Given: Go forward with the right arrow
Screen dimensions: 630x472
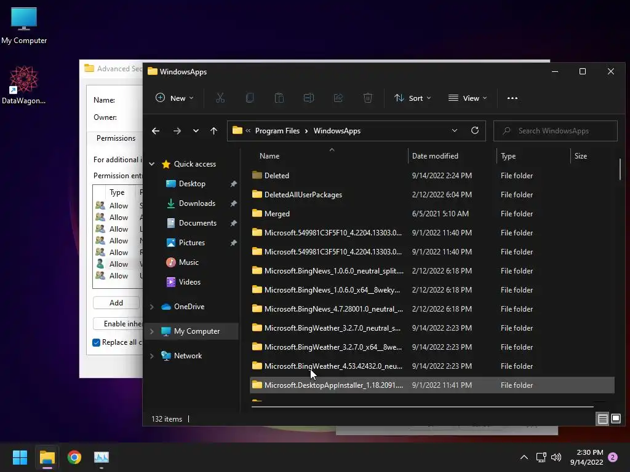Looking at the screenshot, I should click(177, 131).
